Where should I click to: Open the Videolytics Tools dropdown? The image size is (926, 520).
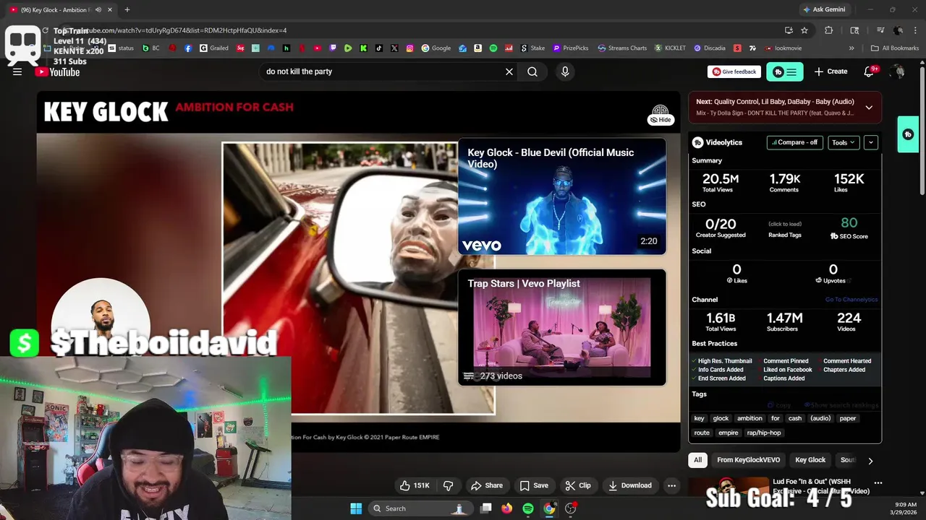pos(844,142)
